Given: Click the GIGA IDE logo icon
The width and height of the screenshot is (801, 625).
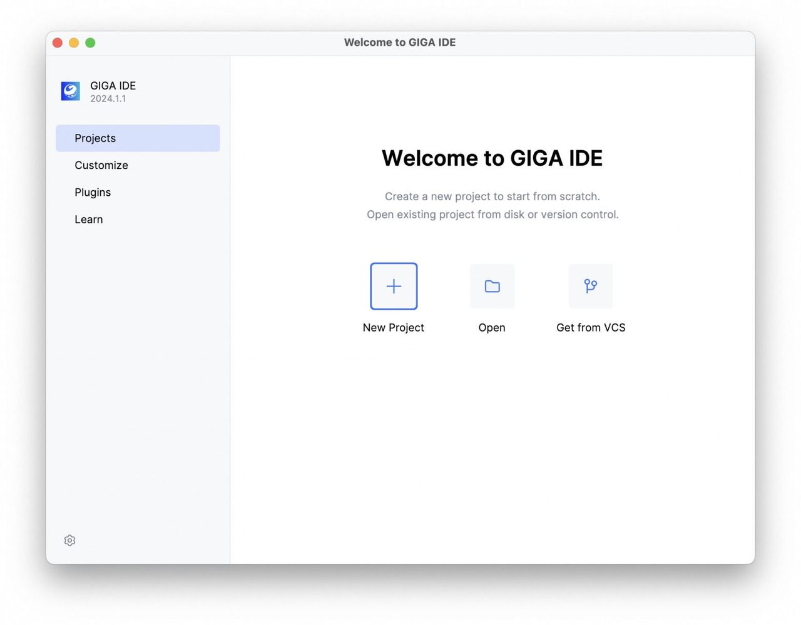Looking at the screenshot, I should pyautogui.click(x=71, y=91).
